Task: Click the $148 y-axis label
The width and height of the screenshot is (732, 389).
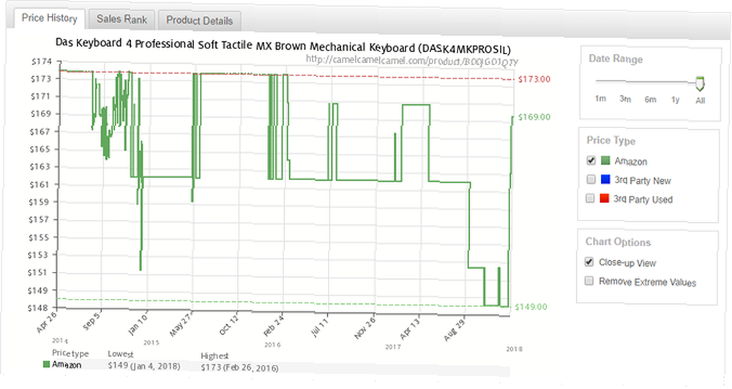Action: 38,308
